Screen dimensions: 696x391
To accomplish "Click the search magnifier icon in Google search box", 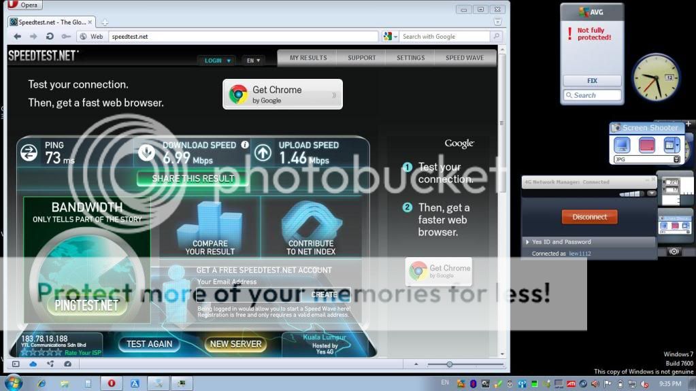I will (496, 37).
